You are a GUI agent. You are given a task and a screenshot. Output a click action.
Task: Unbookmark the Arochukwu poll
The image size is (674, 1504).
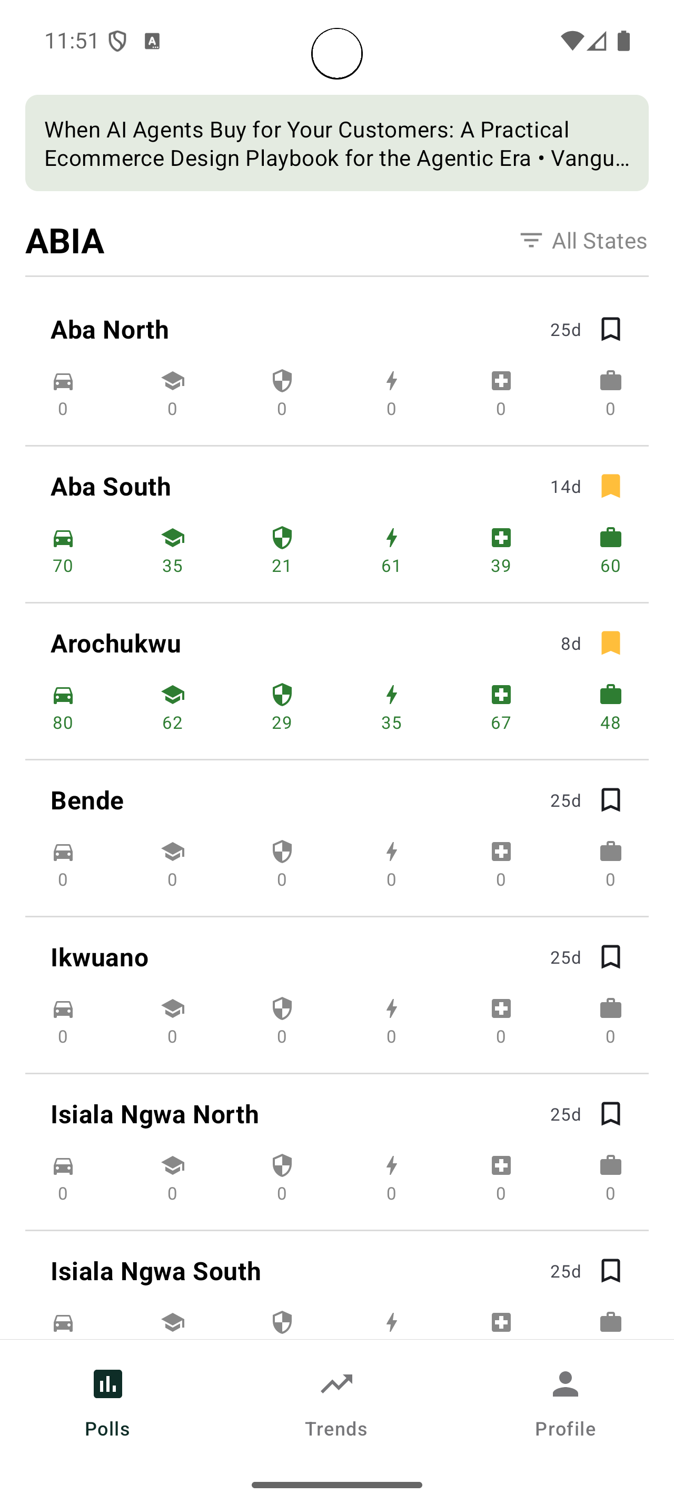click(610, 644)
